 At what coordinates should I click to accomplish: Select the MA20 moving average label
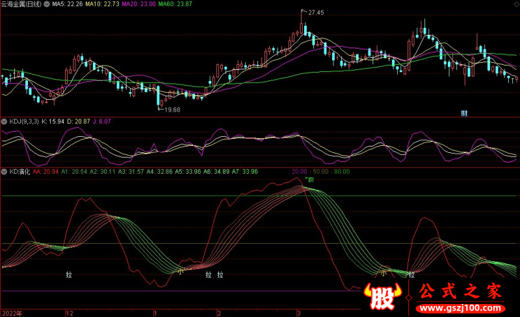click(x=142, y=5)
